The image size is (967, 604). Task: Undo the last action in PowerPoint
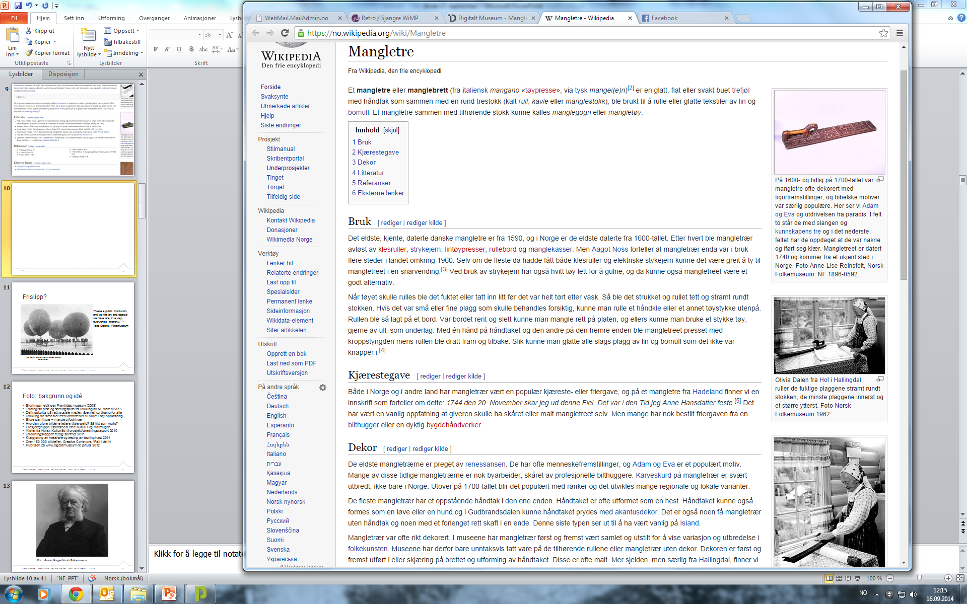pyautogui.click(x=29, y=6)
